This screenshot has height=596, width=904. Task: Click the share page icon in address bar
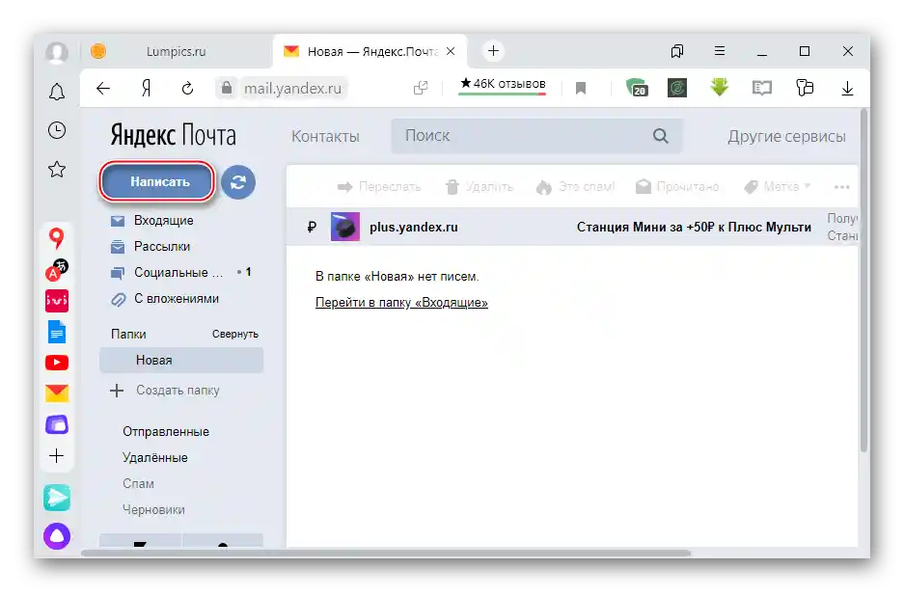pos(421,88)
